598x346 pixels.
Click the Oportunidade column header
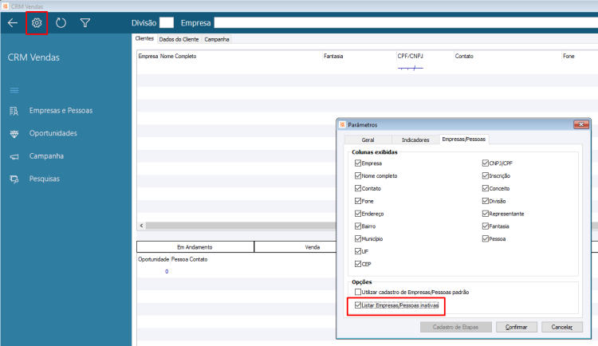click(x=153, y=259)
